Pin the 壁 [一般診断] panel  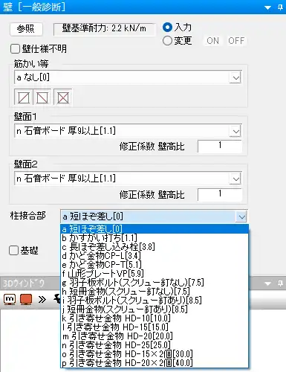pos(280,7)
